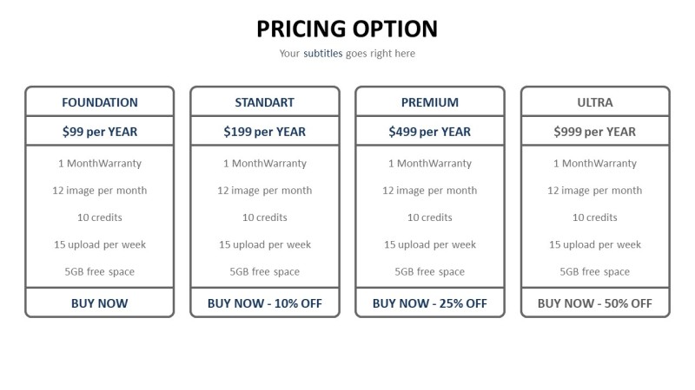Screen dimensions: 695x390
Task: Click the $99 per YEAR price
Action: [100, 132]
